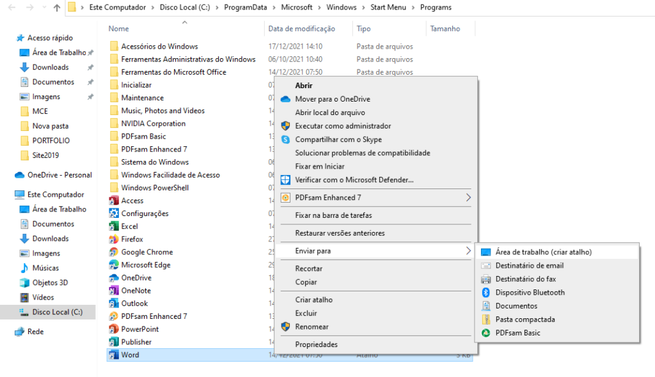Image resolution: width=655 pixels, height=377 pixels.
Task: Select the Google Chrome shortcut icon
Action: (x=114, y=252)
